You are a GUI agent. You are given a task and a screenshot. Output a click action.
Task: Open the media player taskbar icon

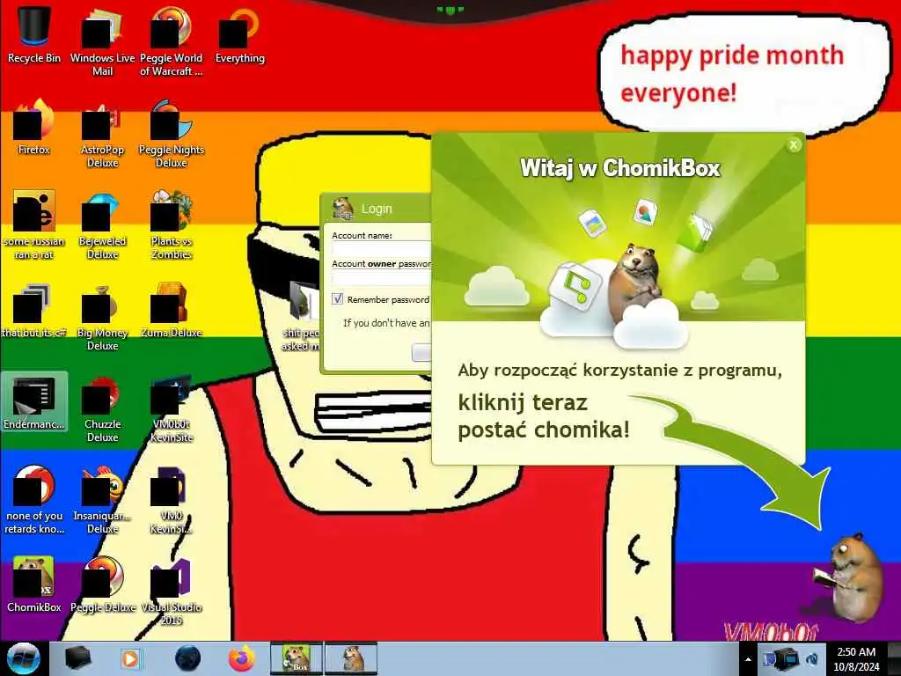(130, 658)
